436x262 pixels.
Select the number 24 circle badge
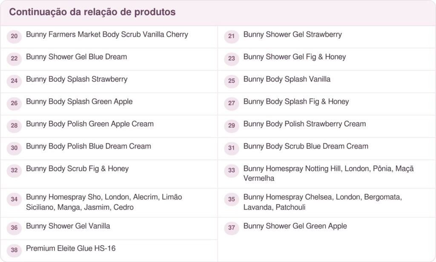14,81
